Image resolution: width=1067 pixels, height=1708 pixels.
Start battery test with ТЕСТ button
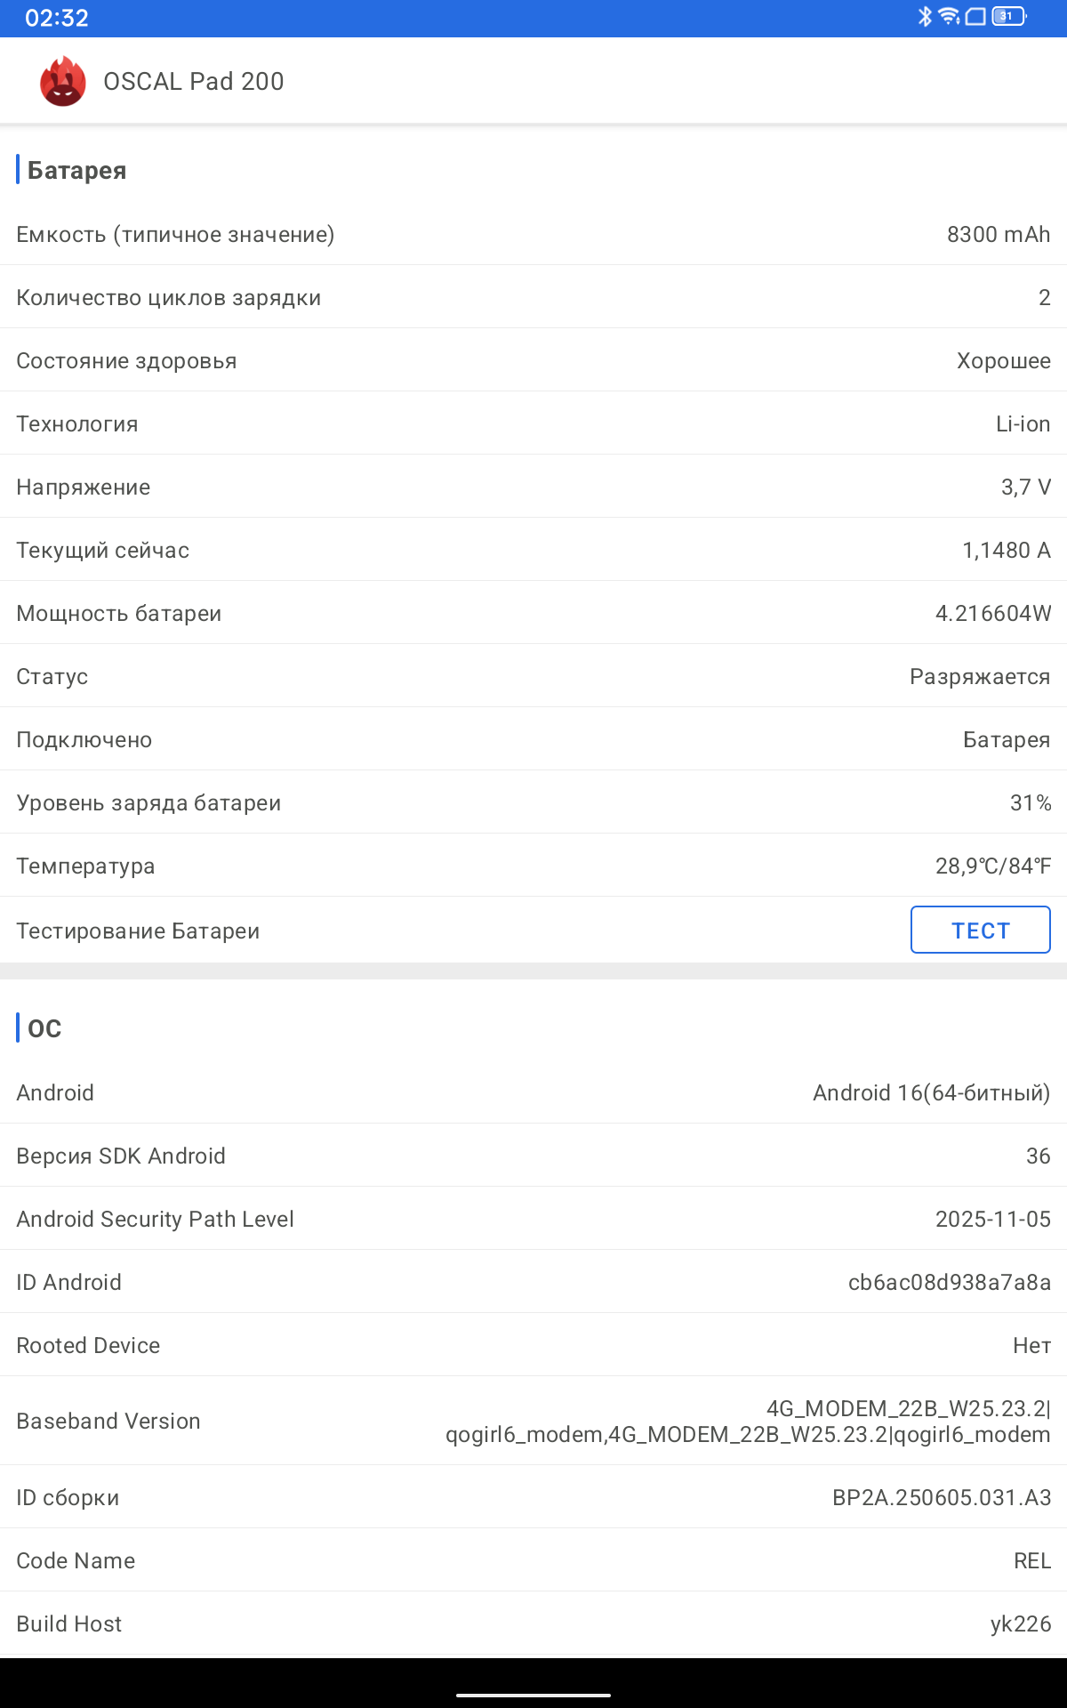pos(981,930)
